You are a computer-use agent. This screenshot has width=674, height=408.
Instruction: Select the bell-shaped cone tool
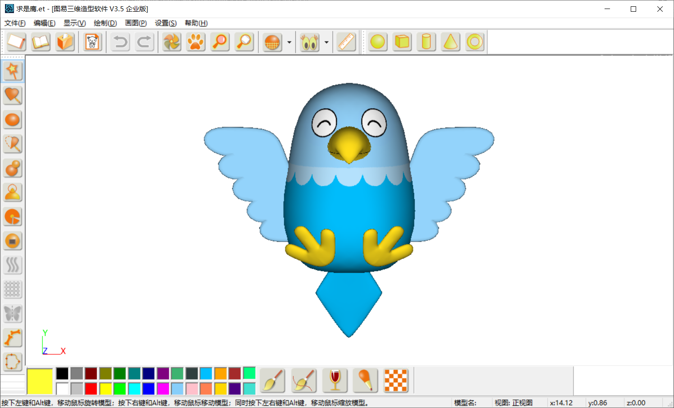(x=13, y=193)
